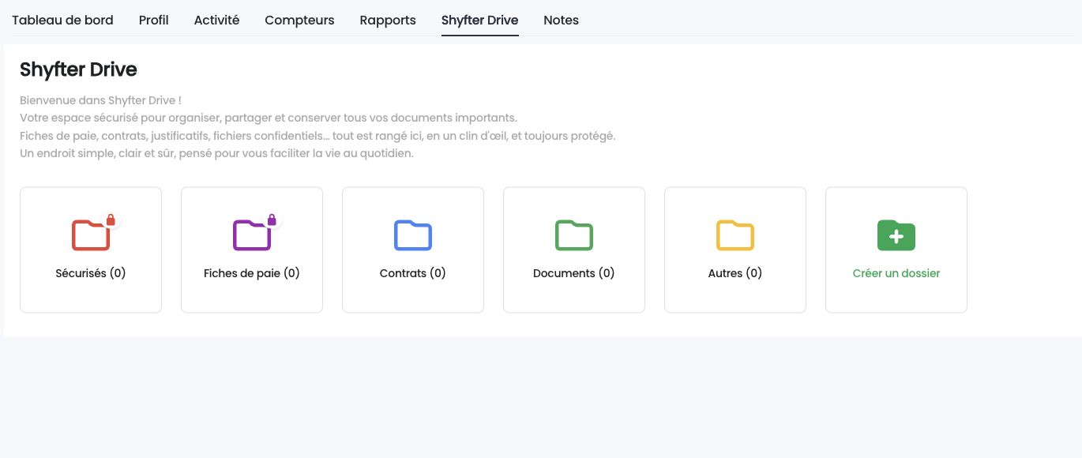Open the Activité tab
This screenshot has width=1082, height=458.
click(x=216, y=21)
